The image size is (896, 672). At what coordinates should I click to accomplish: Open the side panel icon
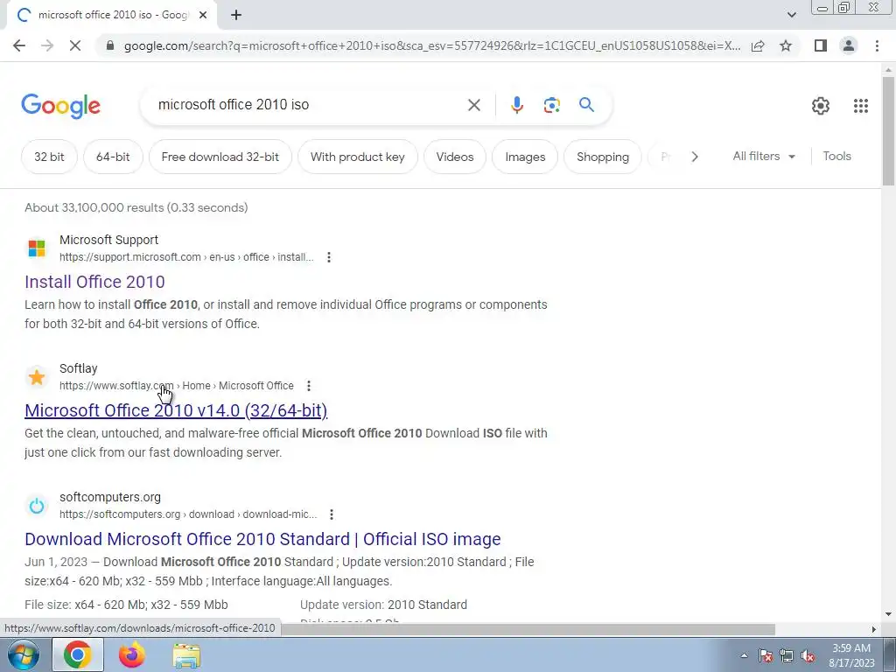pos(821,45)
